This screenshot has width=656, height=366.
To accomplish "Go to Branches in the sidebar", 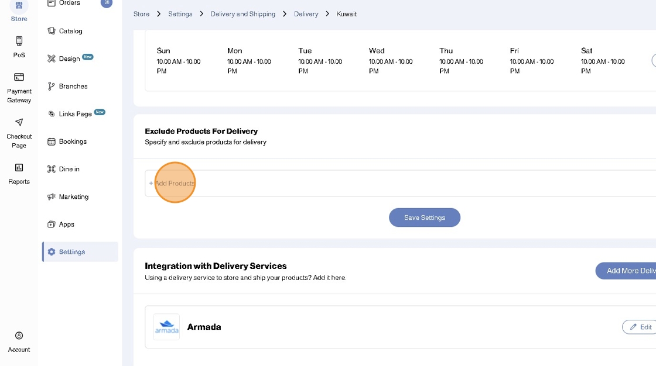I will point(73,86).
